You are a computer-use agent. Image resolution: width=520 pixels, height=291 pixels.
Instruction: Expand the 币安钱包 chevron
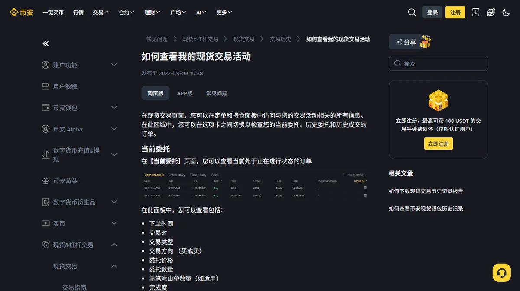tap(114, 108)
